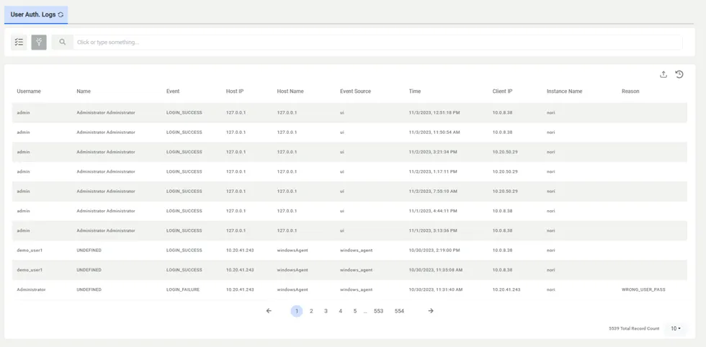Click windows_agent in the 2:19:00 PM row

(356, 251)
